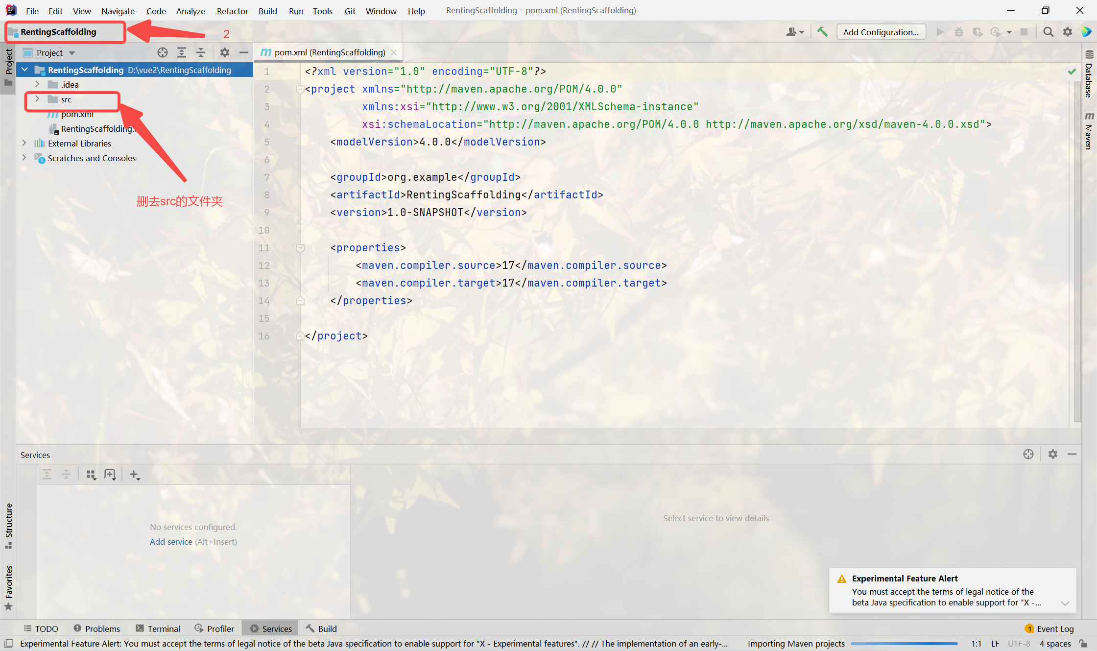Open IDE settings gear in top toolbar
Viewport: 1097px width, 651px height.
[1068, 32]
